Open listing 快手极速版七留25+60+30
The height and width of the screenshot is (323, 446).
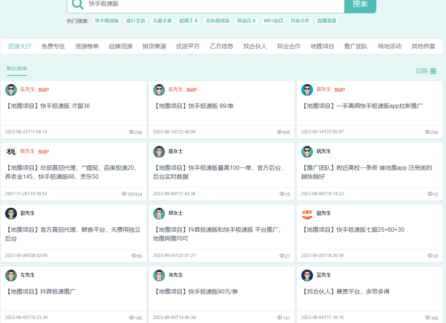pyautogui.click(x=353, y=230)
